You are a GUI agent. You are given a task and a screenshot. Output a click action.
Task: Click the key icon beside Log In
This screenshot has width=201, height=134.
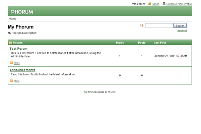coord(149,4)
